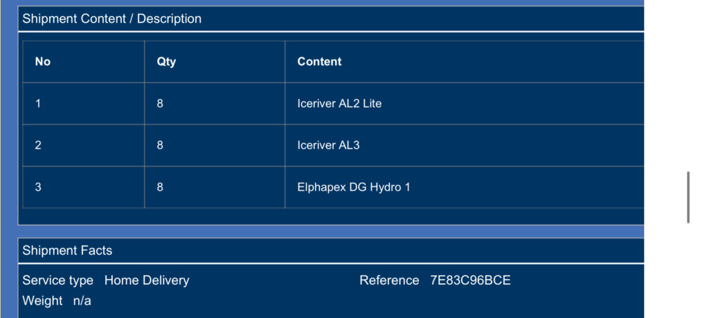Select the No column header
This screenshot has width=709, height=318.
coord(42,62)
